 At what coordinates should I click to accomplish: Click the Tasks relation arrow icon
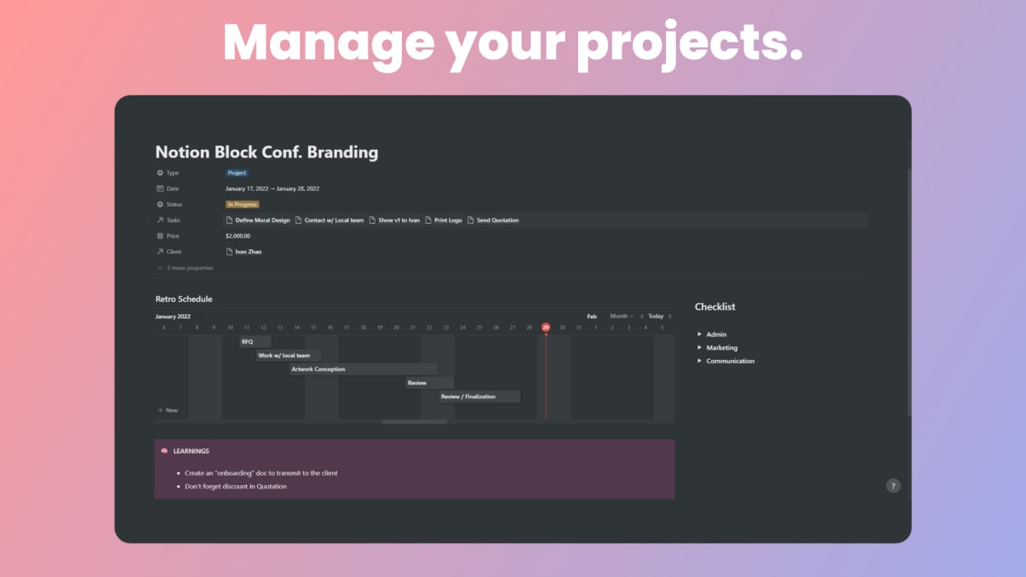[159, 220]
